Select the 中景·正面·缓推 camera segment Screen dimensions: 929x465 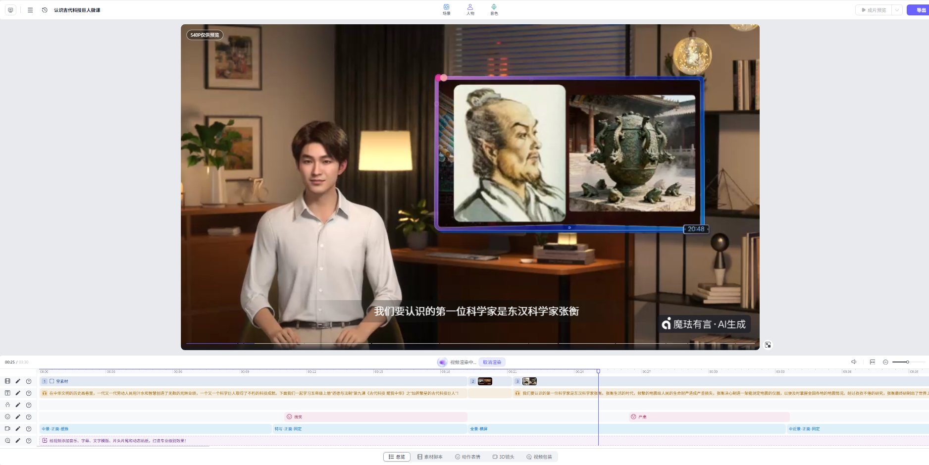click(x=55, y=429)
